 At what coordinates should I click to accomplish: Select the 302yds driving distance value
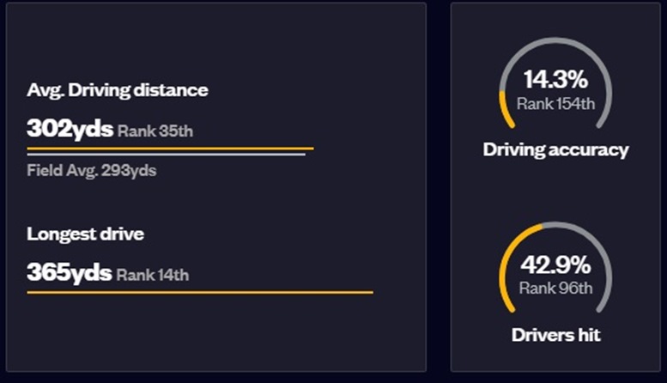coord(70,129)
